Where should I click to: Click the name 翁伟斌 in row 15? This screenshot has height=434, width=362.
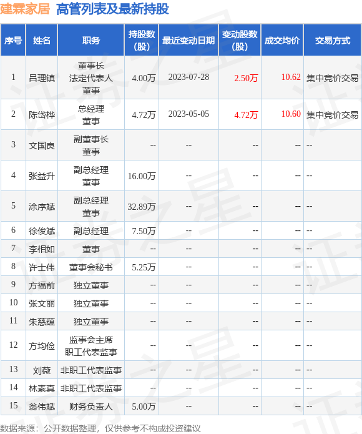pyautogui.click(x=42, y=407)
